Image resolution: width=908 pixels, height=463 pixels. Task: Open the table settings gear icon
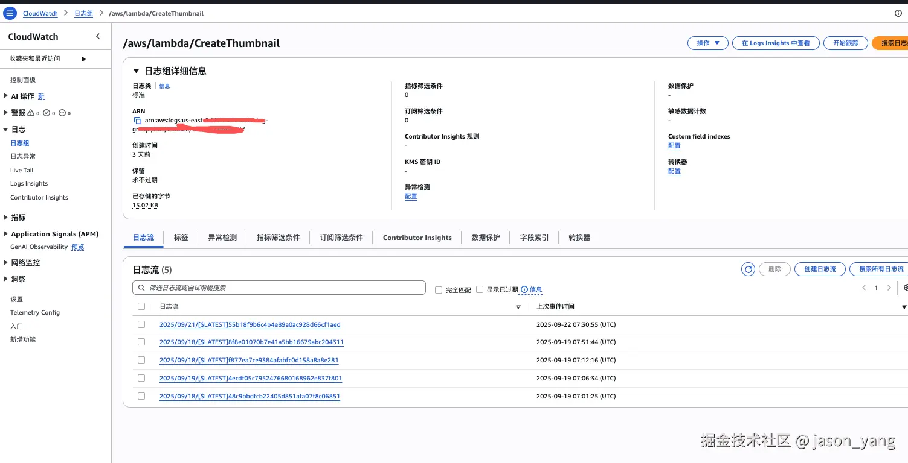point(904,288)
